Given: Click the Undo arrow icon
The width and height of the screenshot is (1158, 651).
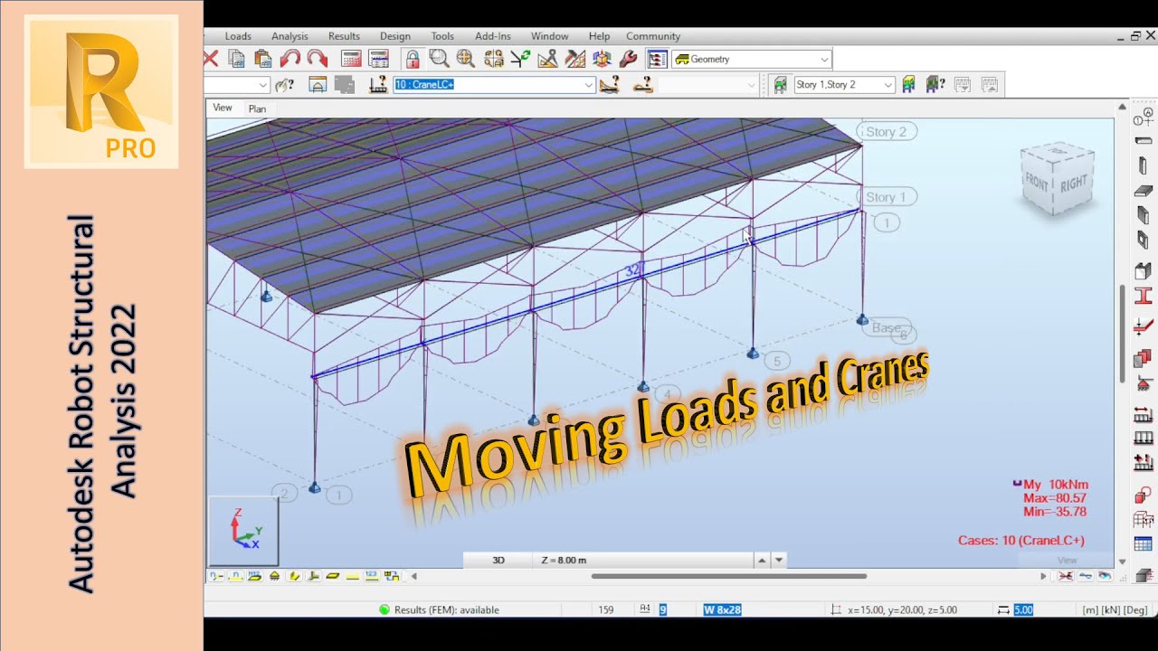Looking at the screenshot, I should (x=290, y=59).
